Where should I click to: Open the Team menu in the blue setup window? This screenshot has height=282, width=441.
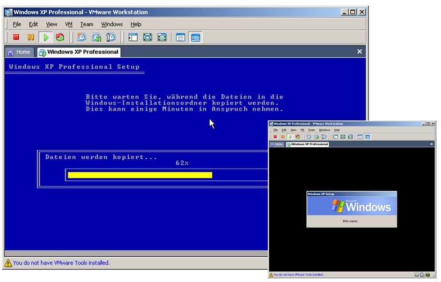pyautogui.click(x=87, y=24)
